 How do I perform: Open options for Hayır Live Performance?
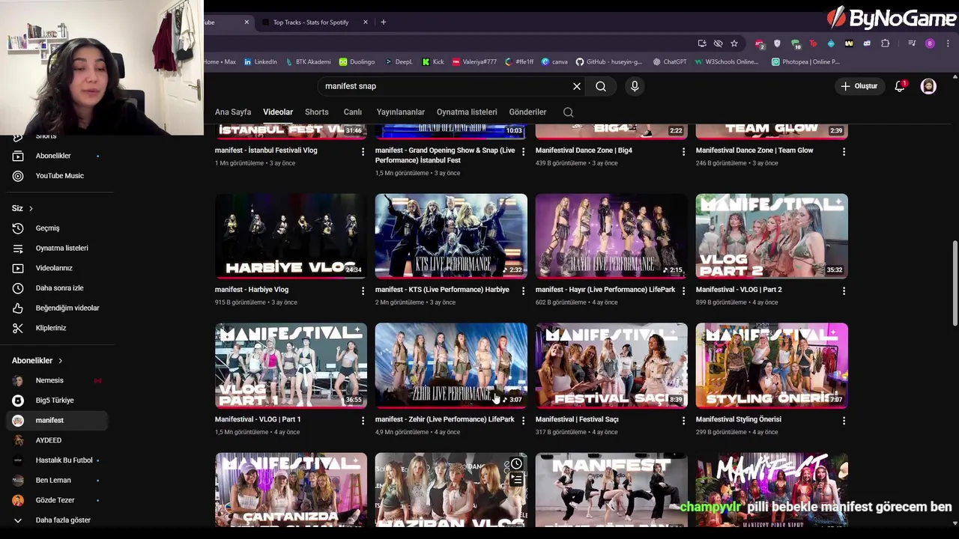pos(683,290)
